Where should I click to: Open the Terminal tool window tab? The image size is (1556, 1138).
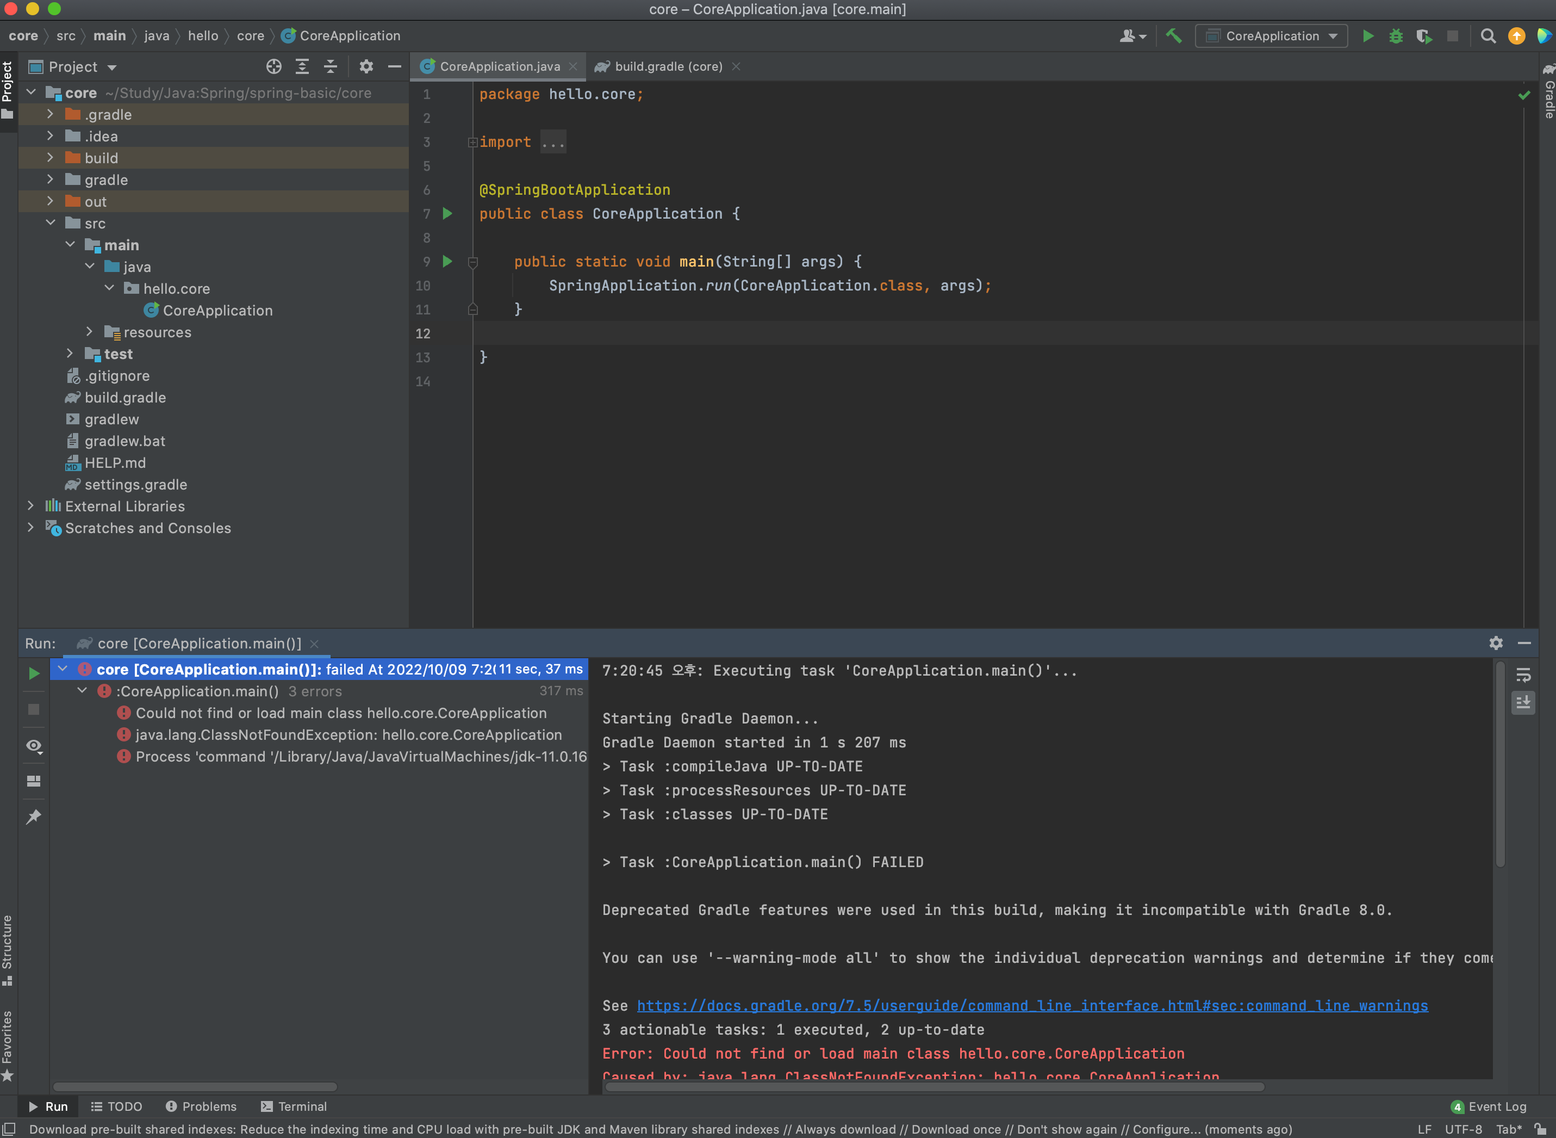294,1106
